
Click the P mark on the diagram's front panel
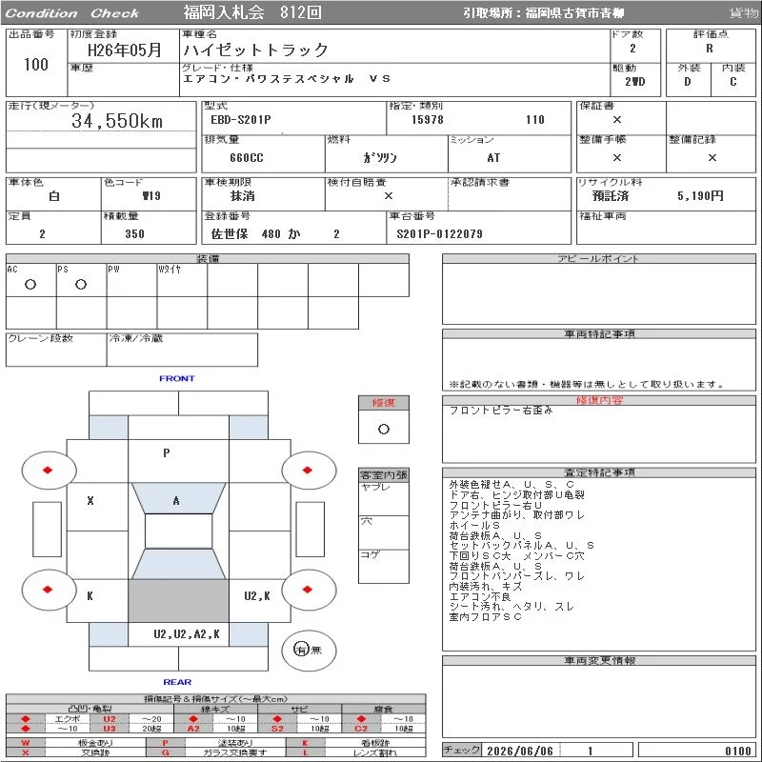(166, 453)
